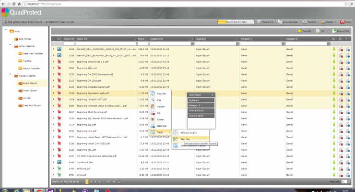The width and height of the screenshot is (355, 192).
Task: Click the red Çıkış power icon
Action: point(343,22)
